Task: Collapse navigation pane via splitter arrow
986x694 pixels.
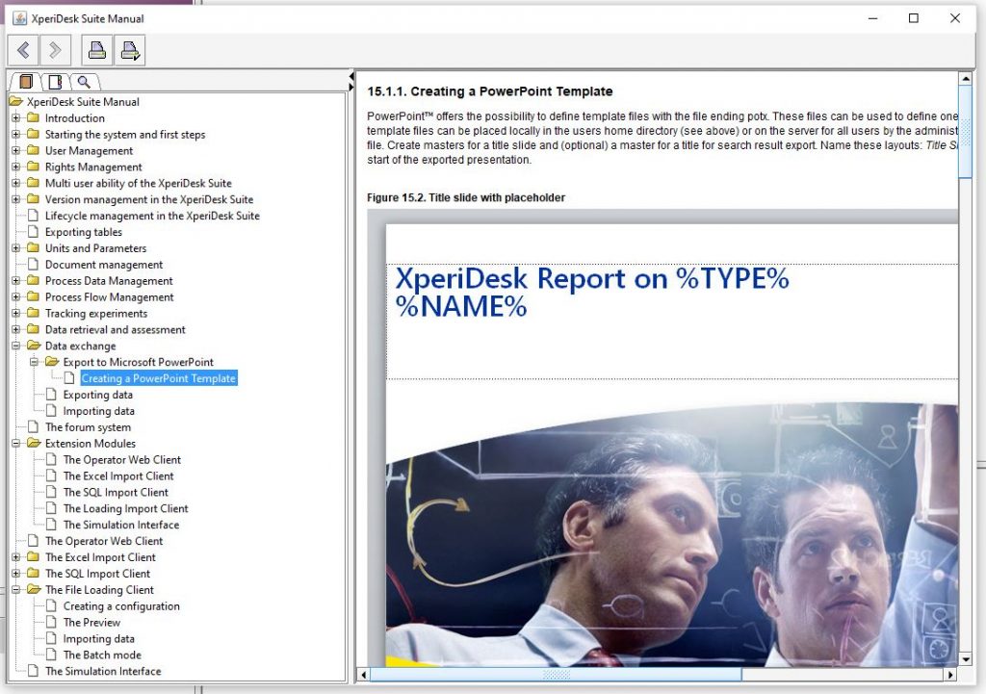Action: pos(351,76)
